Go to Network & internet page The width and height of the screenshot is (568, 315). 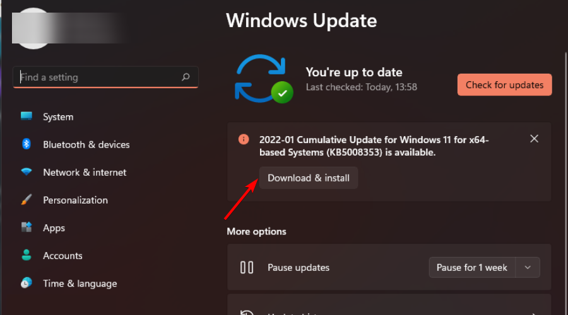pos(85,172)
